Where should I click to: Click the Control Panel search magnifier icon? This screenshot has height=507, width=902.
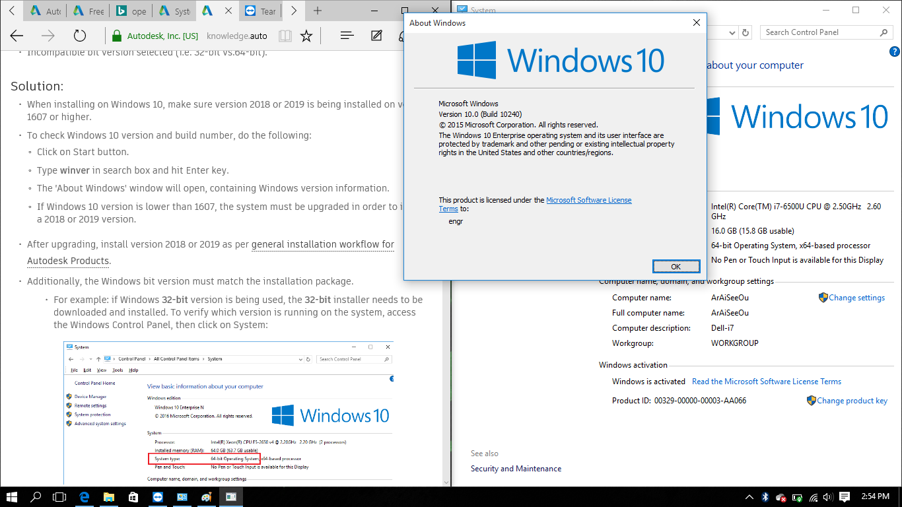coord(884,32)
